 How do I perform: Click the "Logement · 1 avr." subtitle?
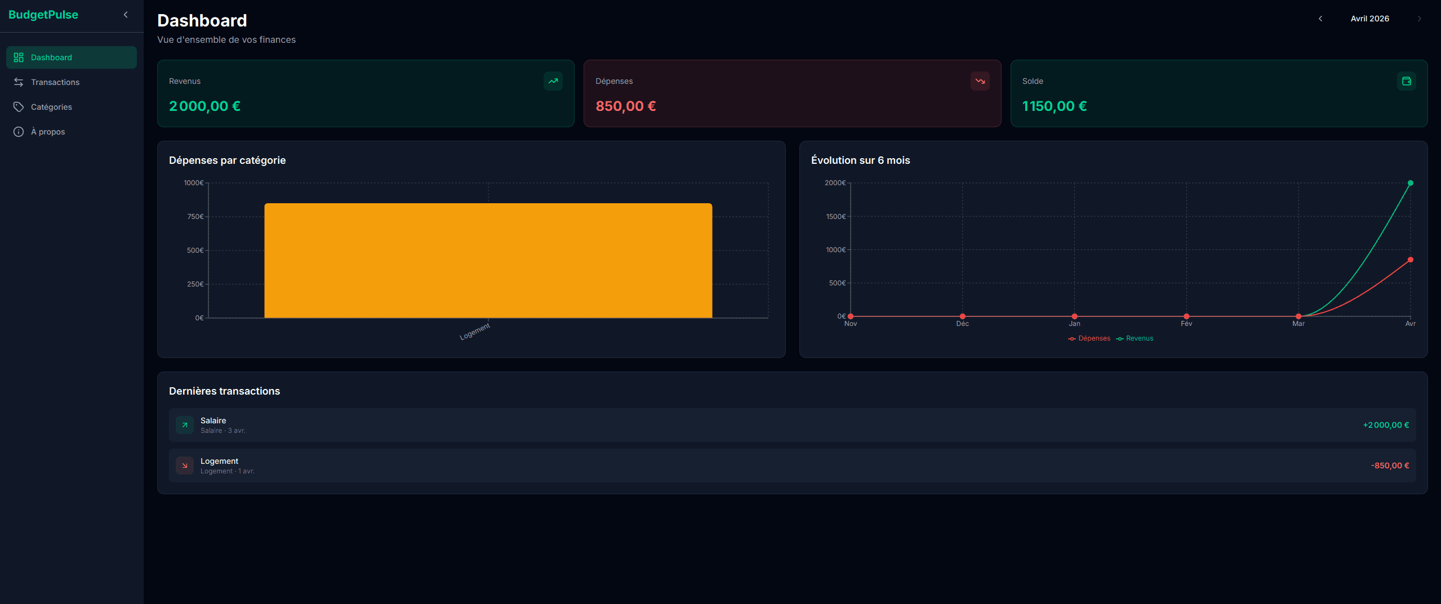[x=228, y=471]
